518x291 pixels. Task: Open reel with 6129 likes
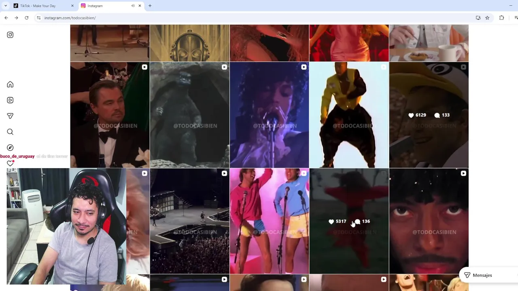point(429,115)
